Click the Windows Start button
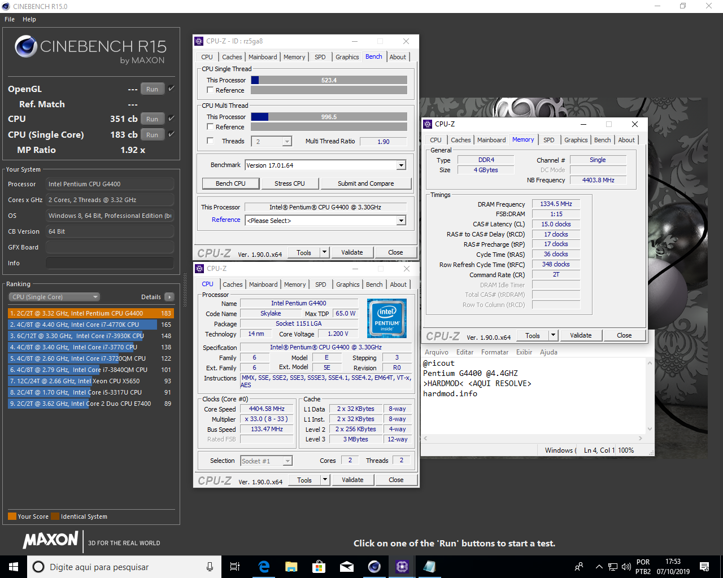Image resolution: width=723 pixels, height=578 pixels. coord(14,567)
